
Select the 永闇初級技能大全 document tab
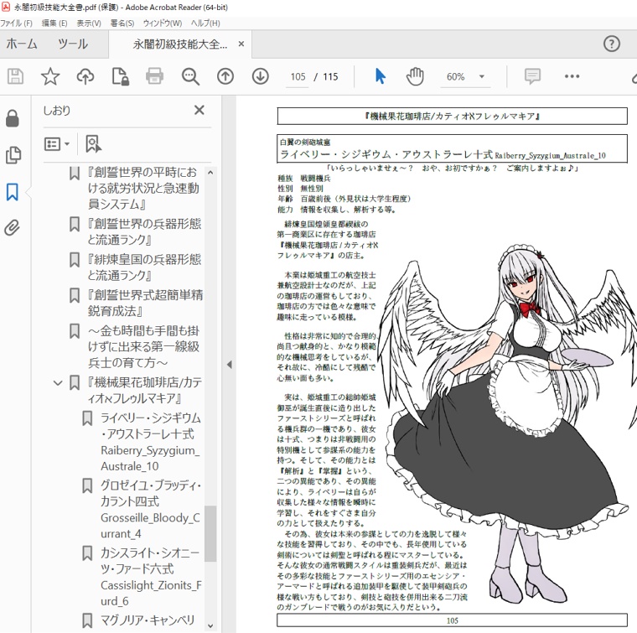click(x=180, y=44)
